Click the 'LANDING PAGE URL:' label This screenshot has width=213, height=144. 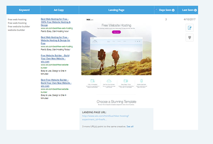tap(94, 112)
